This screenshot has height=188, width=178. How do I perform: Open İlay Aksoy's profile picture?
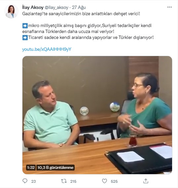click(12, 12)
